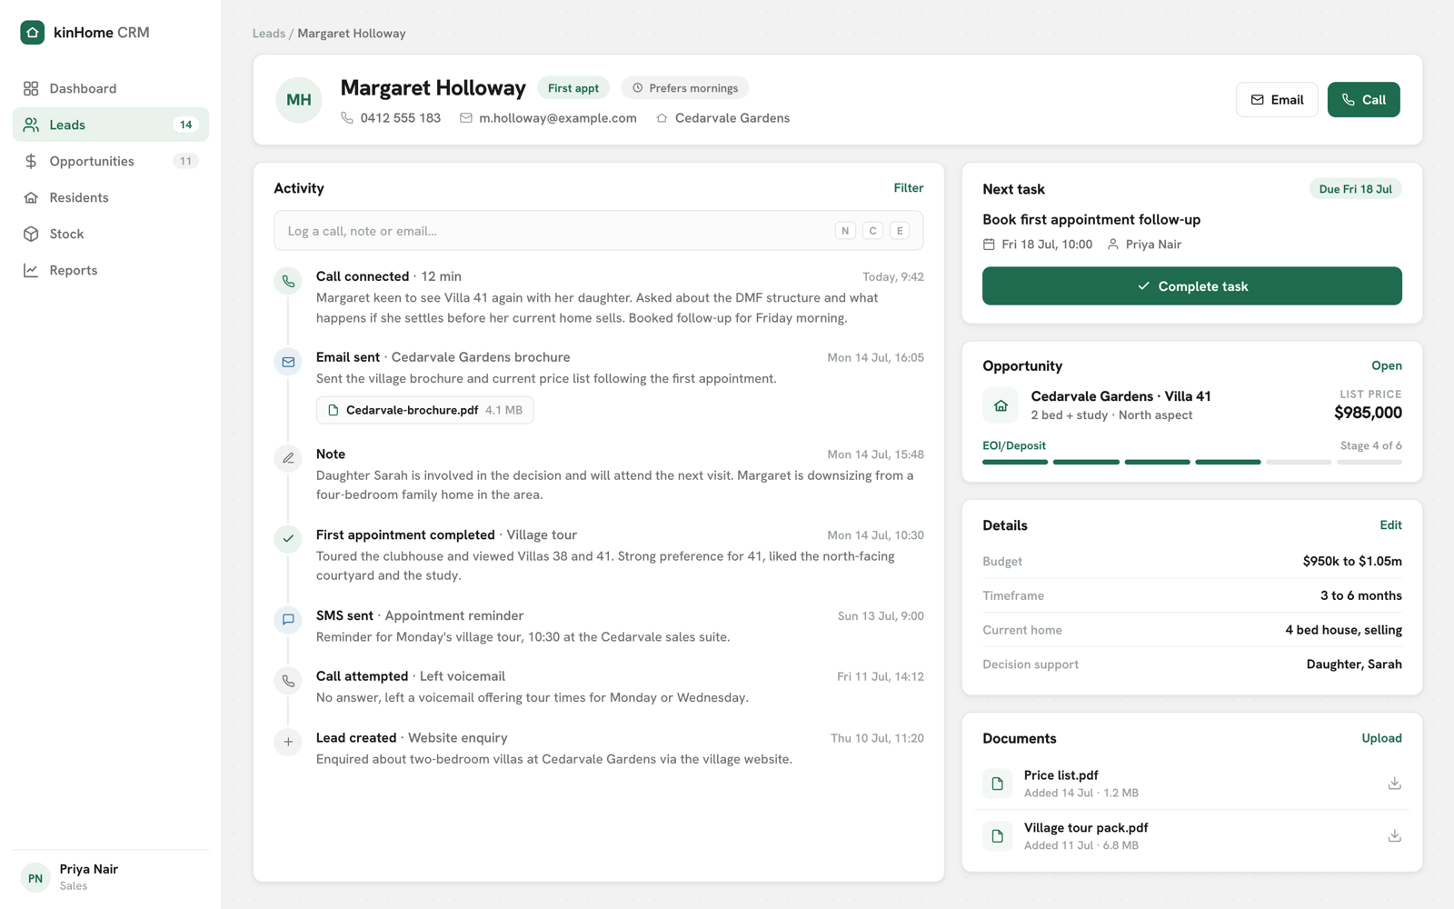Screen dimensions: 1454x909
Task: Click the Note pencil icon
Action: tap(288, 458)
